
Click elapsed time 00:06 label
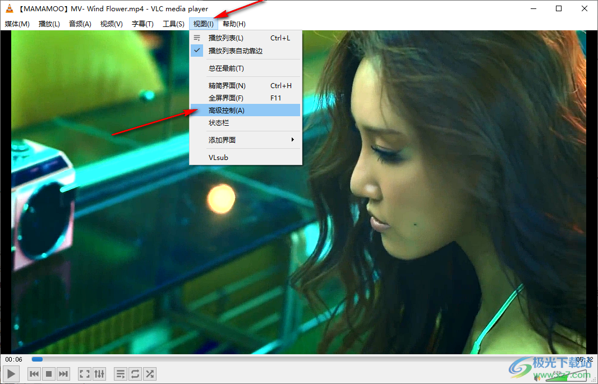[13, 359]
